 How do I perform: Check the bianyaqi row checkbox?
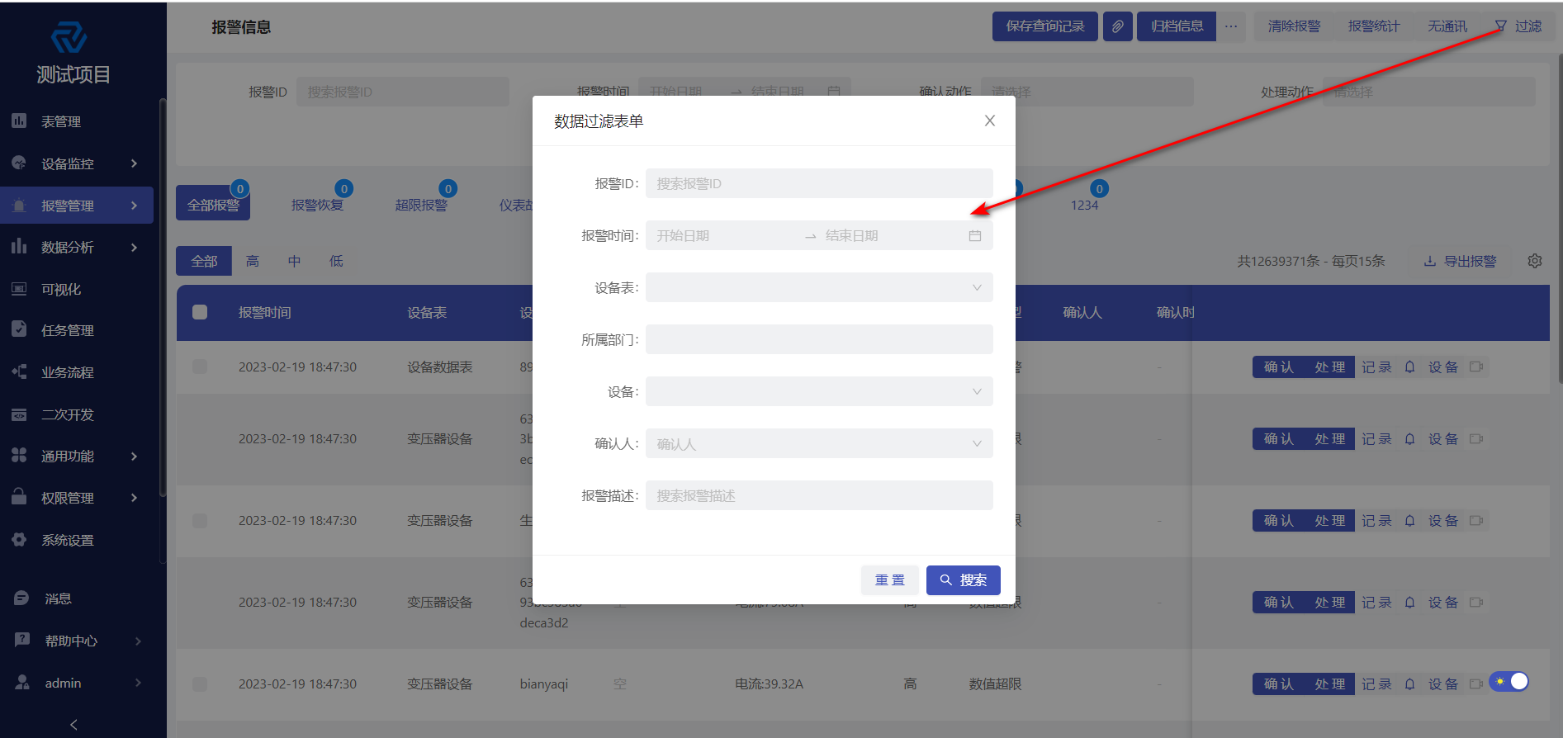200,684
